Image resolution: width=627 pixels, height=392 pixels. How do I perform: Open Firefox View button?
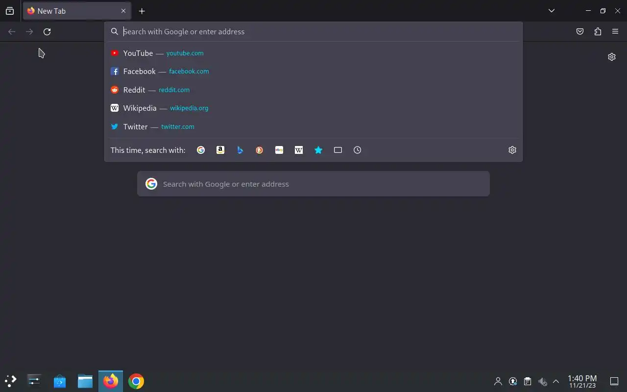(x=10, y=11)
